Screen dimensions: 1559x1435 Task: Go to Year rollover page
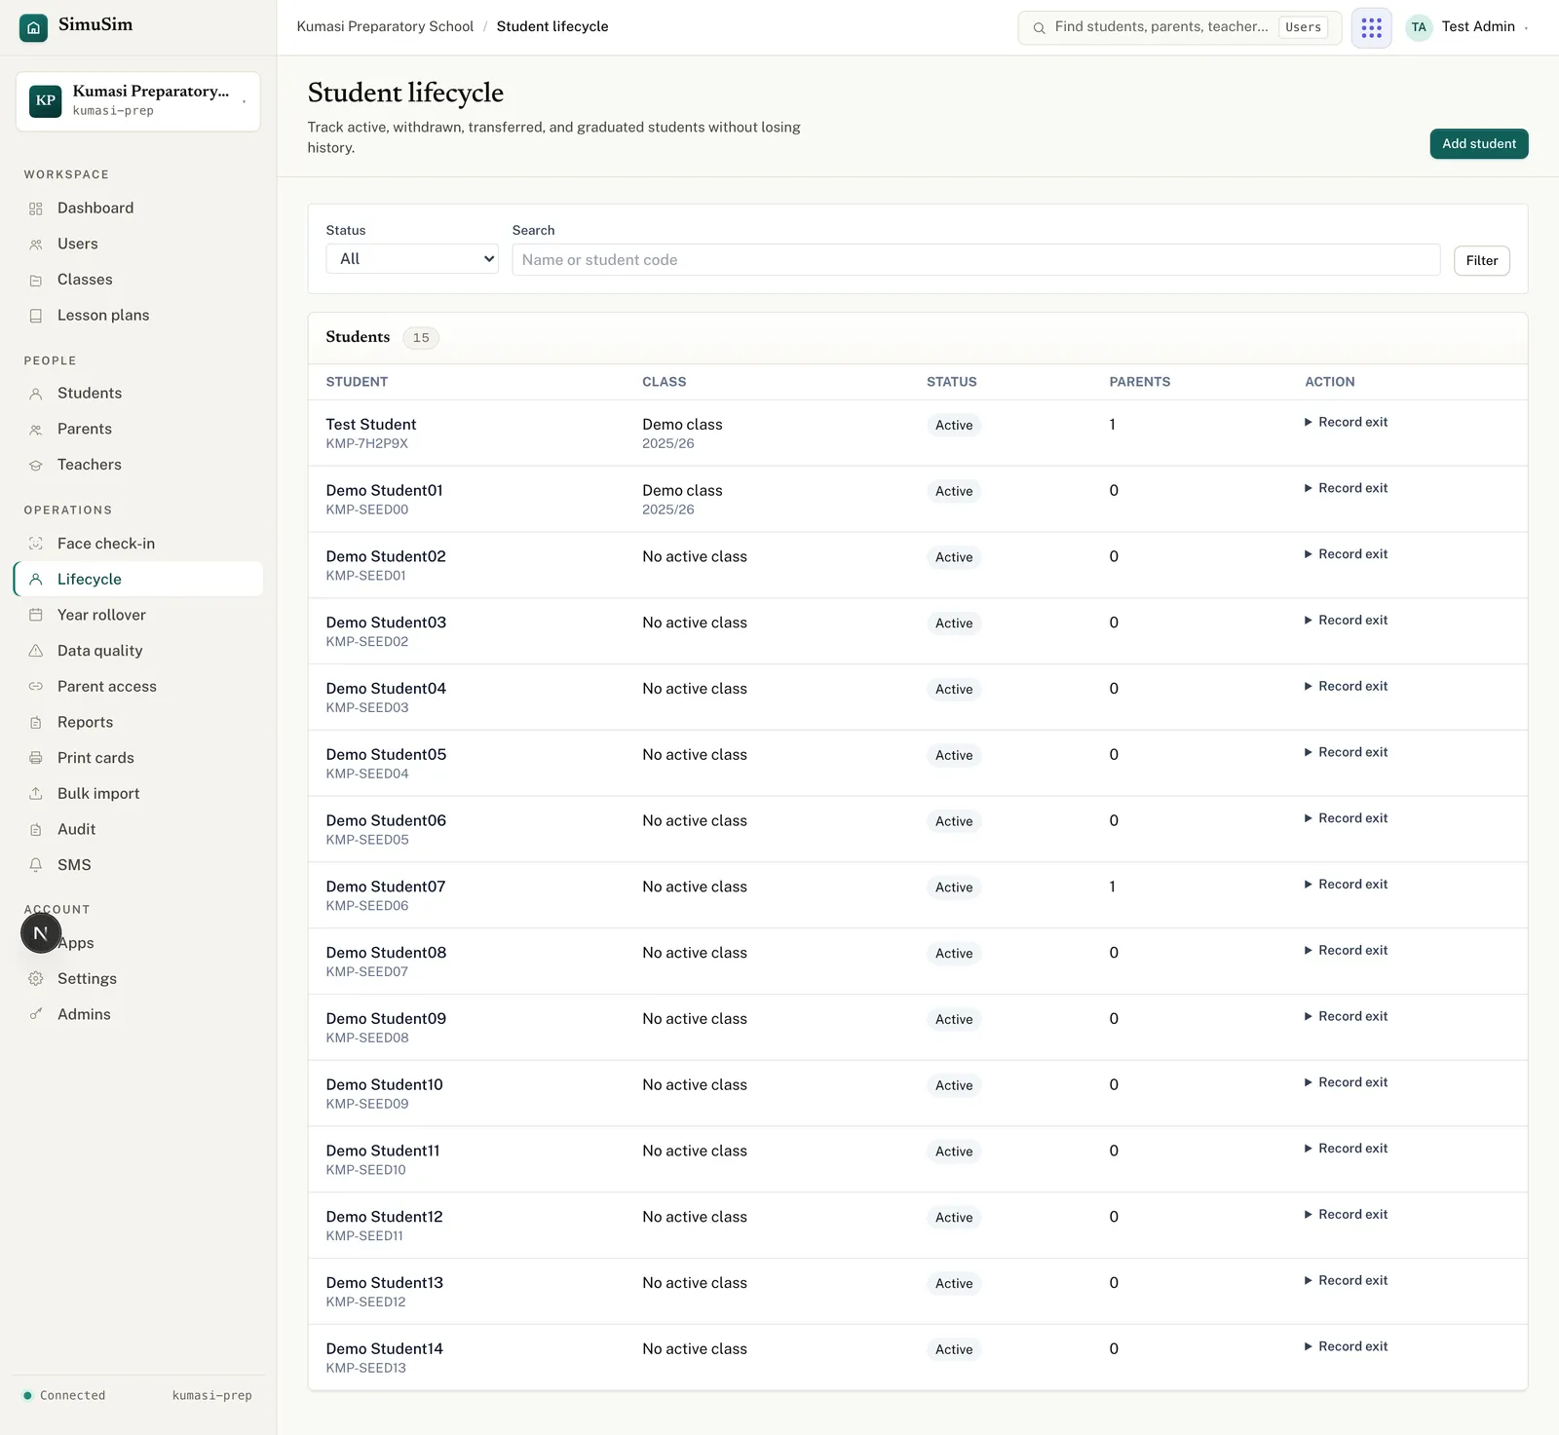click(138, 615)
